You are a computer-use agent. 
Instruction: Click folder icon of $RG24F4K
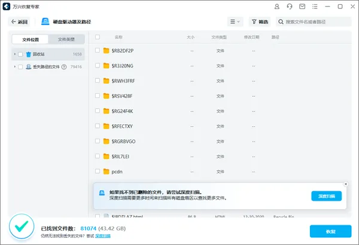point(107,111)
